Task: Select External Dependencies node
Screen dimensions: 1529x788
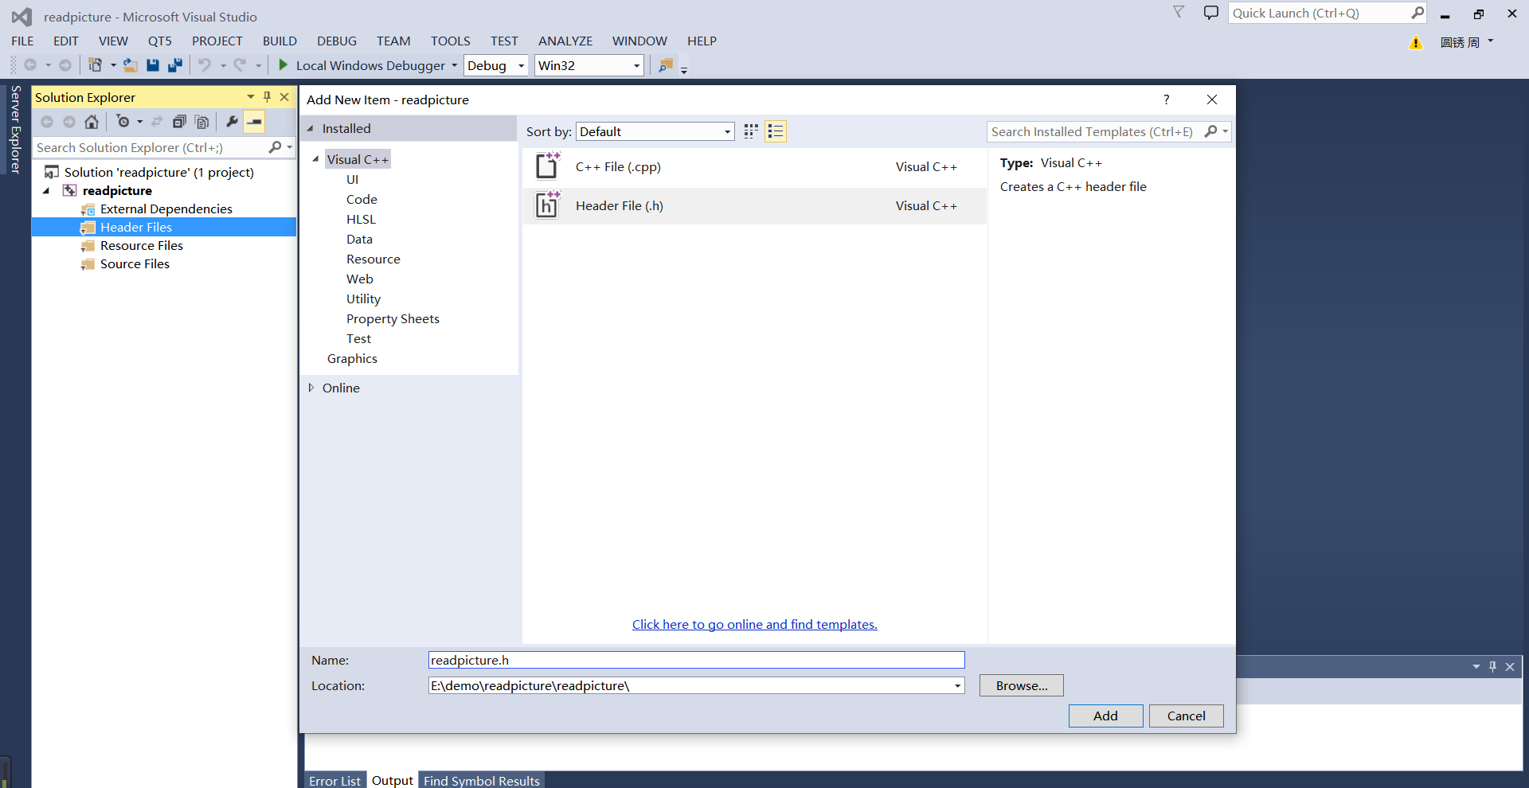Action: tap(166, 209)
